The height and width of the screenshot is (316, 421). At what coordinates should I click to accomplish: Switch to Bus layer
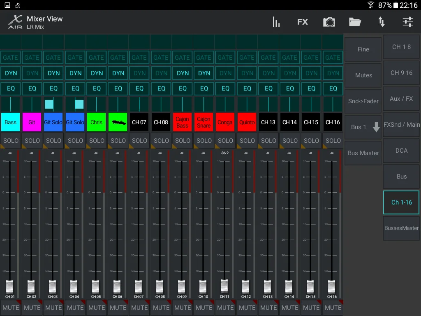pos(401,177)
